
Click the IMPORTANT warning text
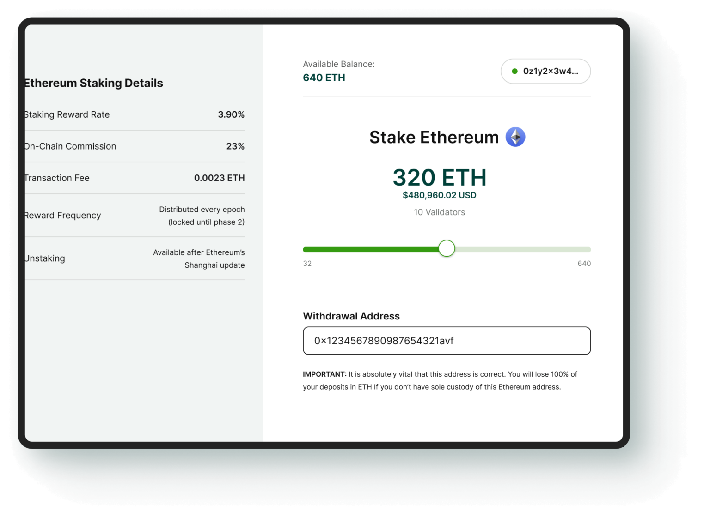pyautogui.click(x=439, y=380)
